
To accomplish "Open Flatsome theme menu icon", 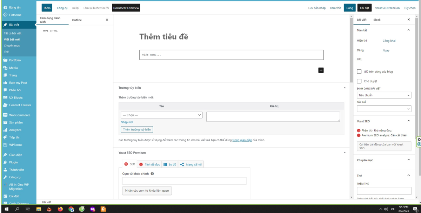I will click(x=5, y=15).
